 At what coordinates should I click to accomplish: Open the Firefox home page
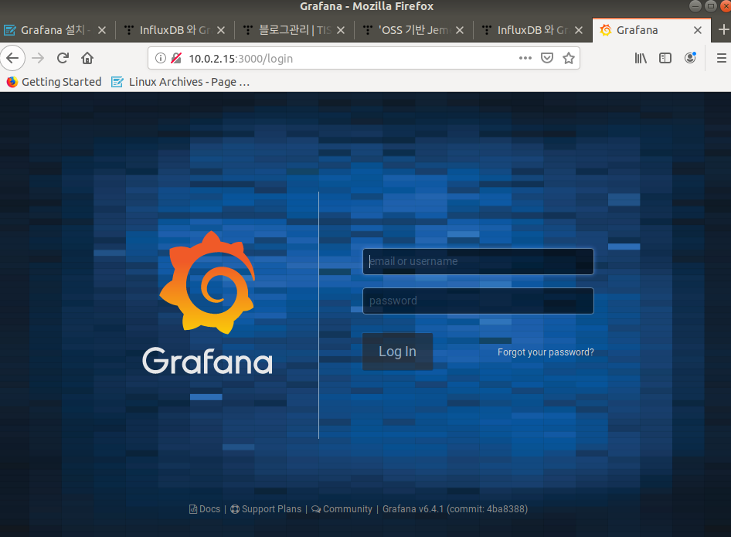(87, 58)
